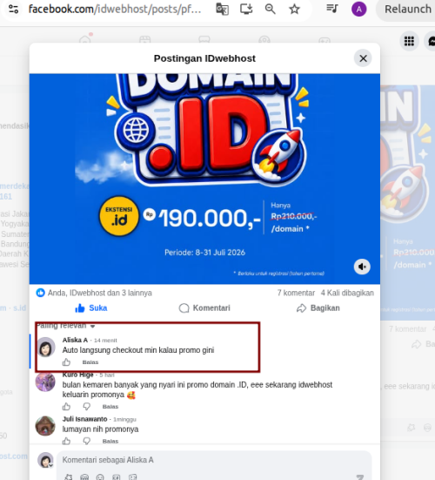
Task: Click the promo domain .ID video image
Action: 204,179
